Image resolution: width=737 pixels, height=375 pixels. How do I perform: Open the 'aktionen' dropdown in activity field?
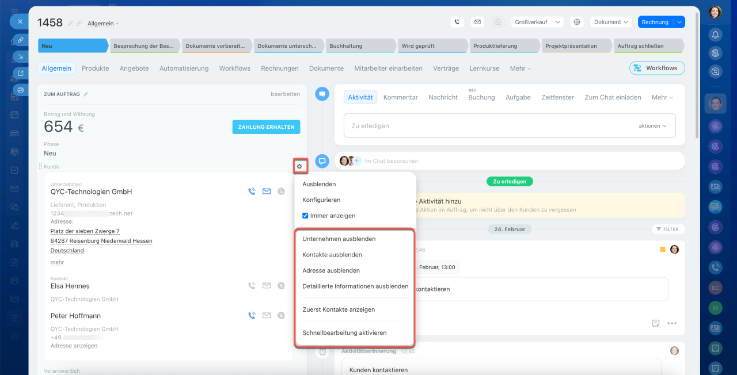click(x=652, y=125)
